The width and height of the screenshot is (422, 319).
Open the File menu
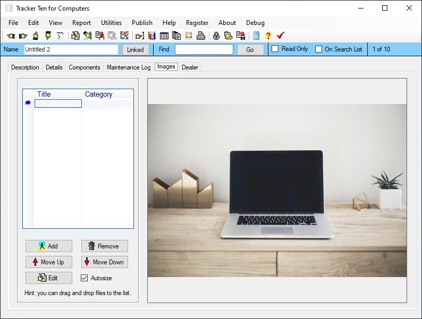pos(13,23)
